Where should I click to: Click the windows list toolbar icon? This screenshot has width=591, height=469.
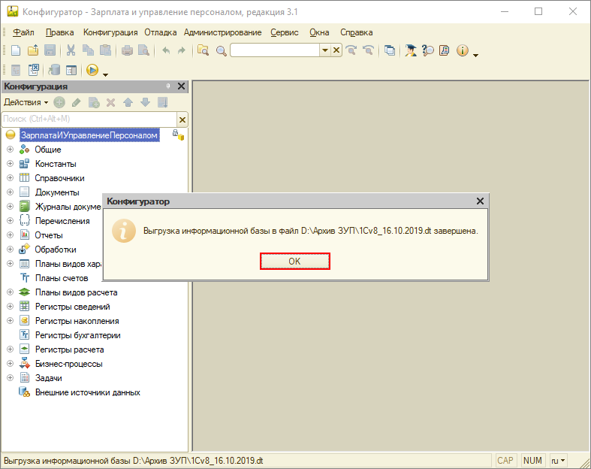pos(389,50)
